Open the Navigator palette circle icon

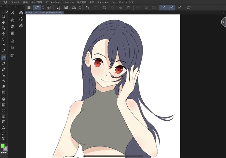coord(12,20)
